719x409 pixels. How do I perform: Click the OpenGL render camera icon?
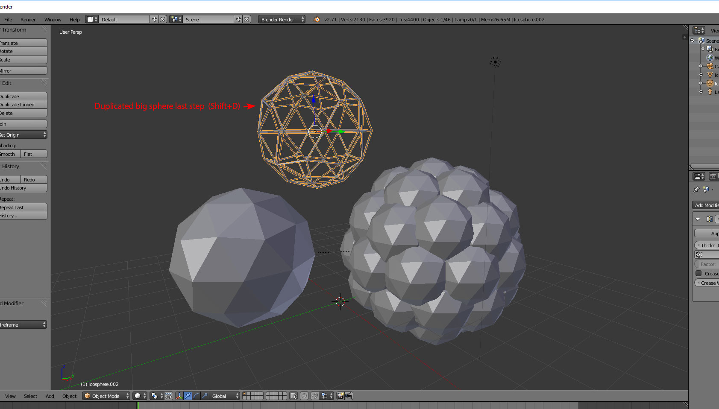pyautogui.click(x=340, y=396)
